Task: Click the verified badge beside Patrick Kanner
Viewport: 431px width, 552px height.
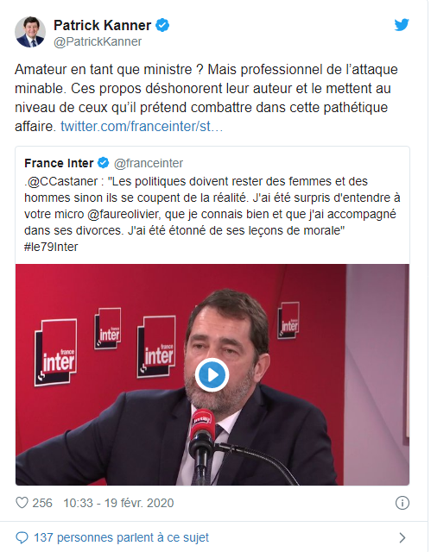Action: point(162,25)
